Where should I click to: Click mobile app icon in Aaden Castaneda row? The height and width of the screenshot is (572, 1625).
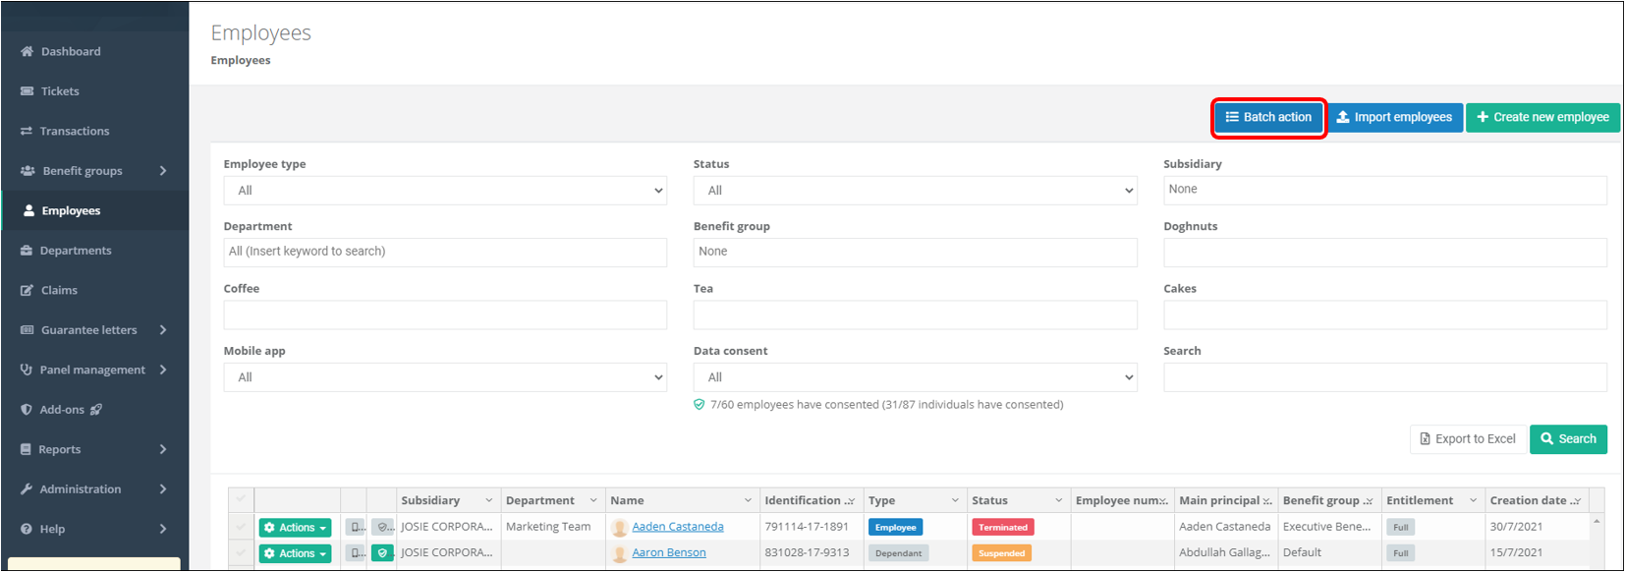tap(355, 528)
